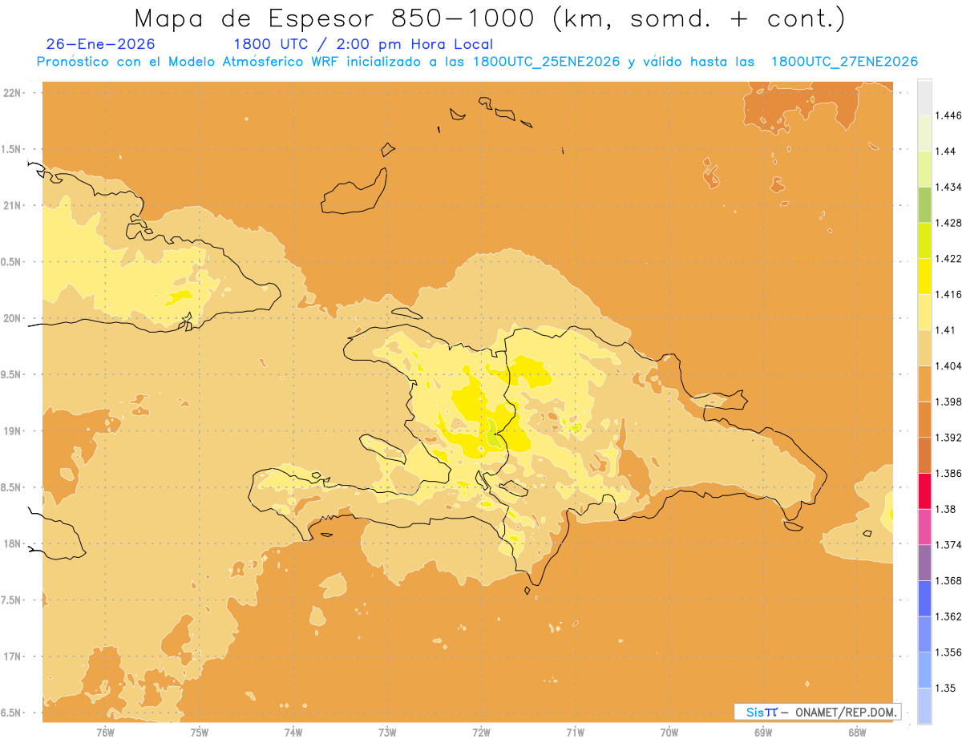The width and height of the screenshot is (962, 743).
Task: Select the legend value 1.374
Action: (x=949, y=545)
